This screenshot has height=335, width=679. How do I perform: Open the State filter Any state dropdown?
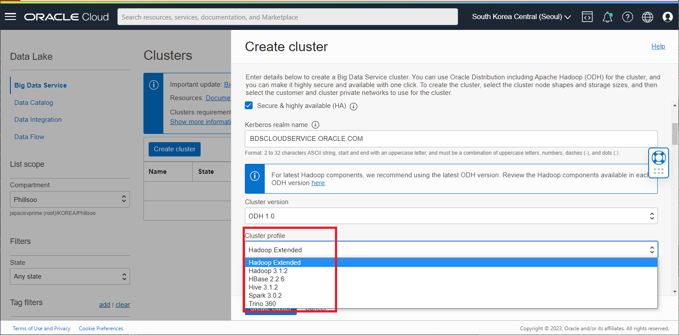70,276
